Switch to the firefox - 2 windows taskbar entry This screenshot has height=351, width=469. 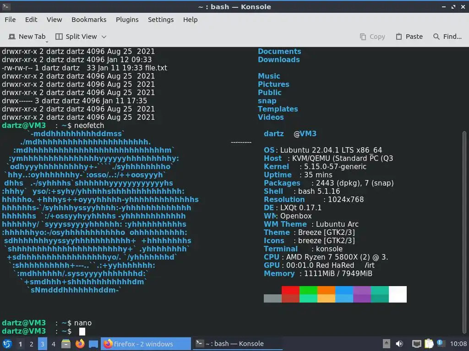coord(146,344)
